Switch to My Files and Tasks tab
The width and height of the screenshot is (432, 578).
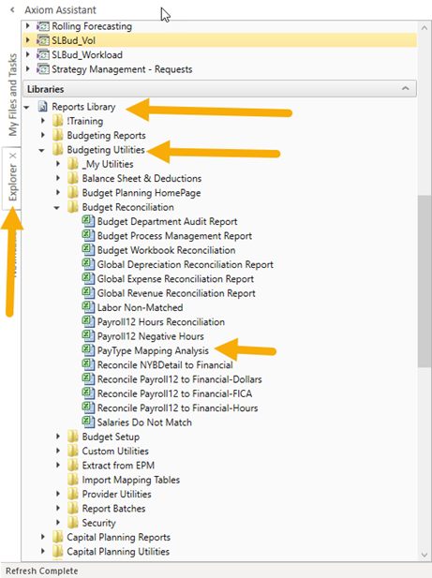[x=13, y=95]
